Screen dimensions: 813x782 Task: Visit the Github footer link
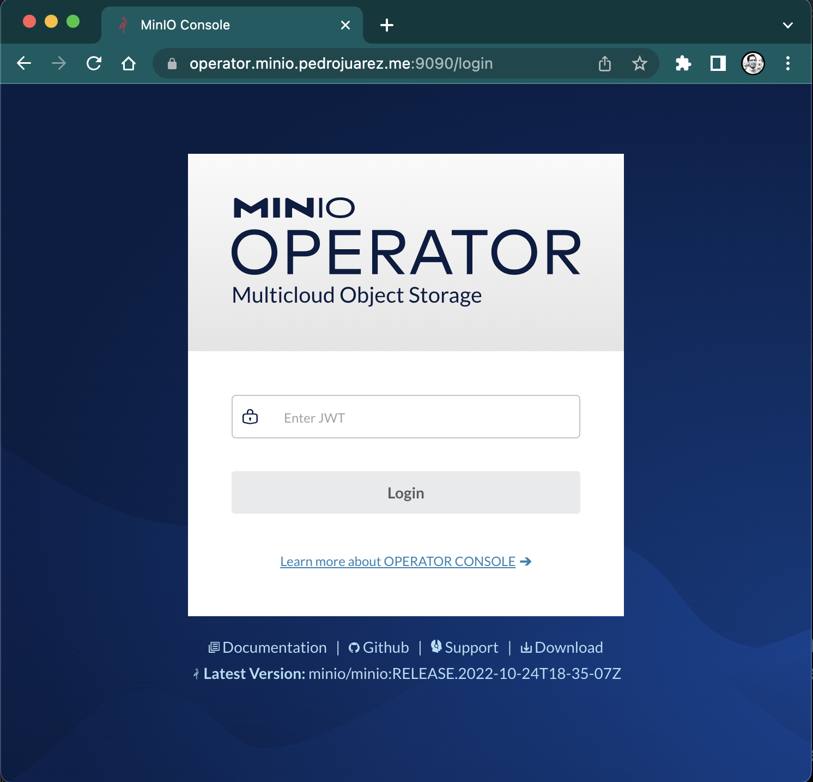pos(385,647)
